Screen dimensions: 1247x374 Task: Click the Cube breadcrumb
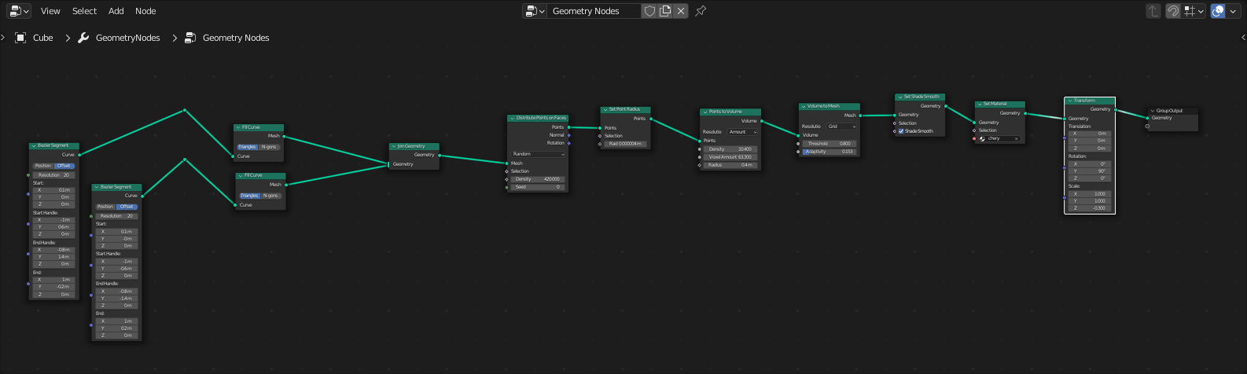43,38
